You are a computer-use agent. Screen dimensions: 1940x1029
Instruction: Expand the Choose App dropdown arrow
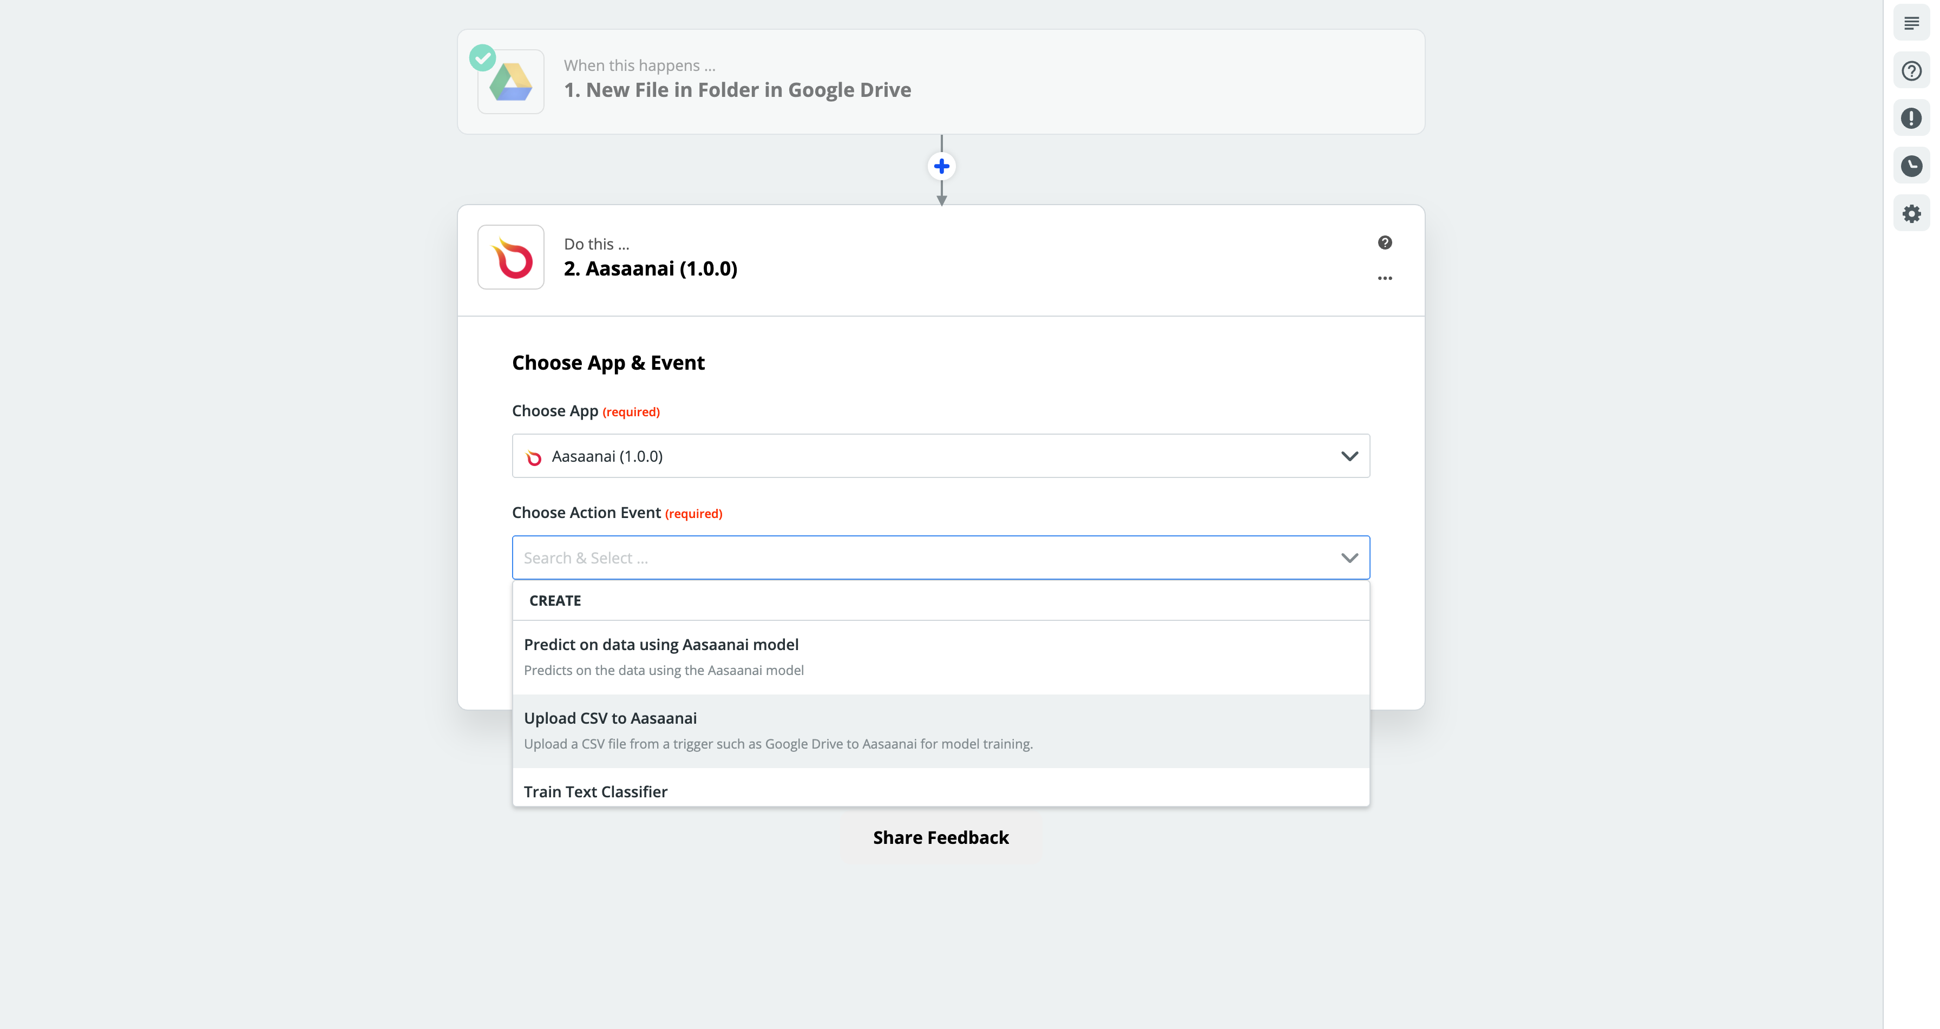pos(1349,456)
